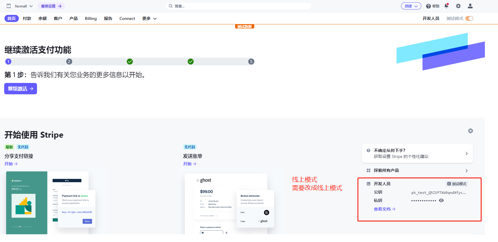Image resolution: width=498 pixels, height=242 pixels.
Task: Go to the 付款 tab
Action: click(x=27, y=18)
